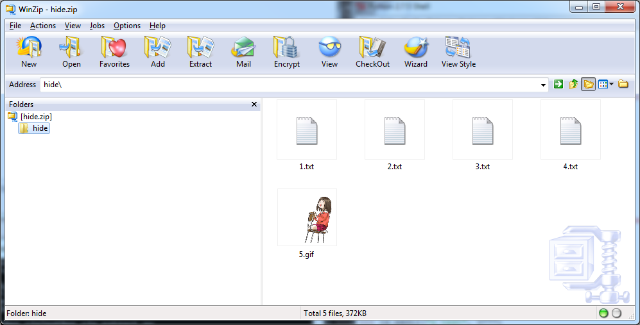Select the hide folder in the tree

[x=34, y=128]
